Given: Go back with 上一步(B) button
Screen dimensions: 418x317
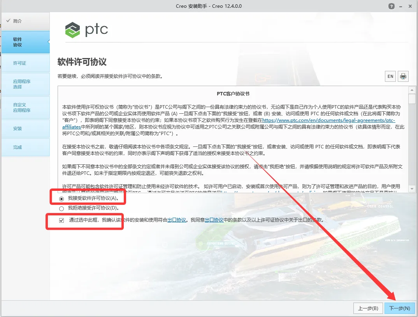Looking at the screenshot, I should click(368, 308).
